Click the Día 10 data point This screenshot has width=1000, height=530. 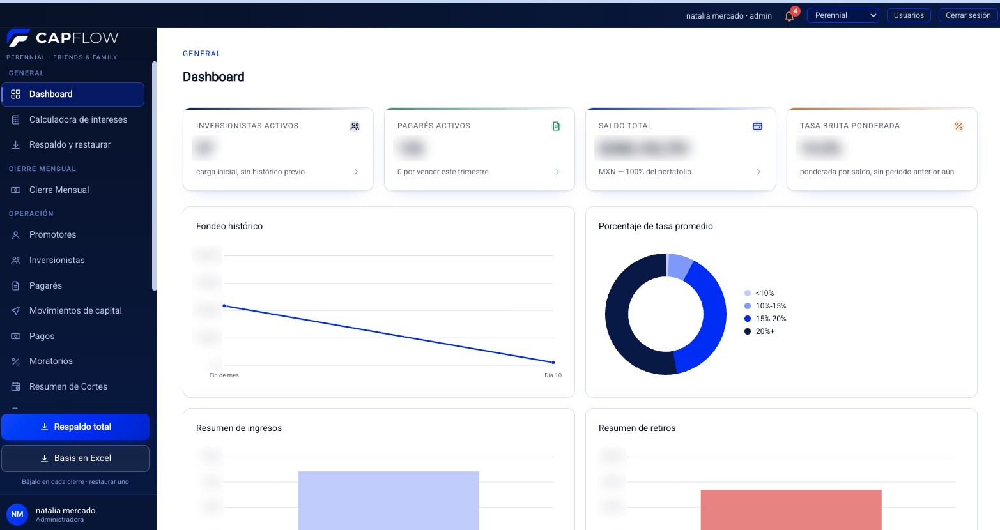pyautogui.click(x=553, y=363)
